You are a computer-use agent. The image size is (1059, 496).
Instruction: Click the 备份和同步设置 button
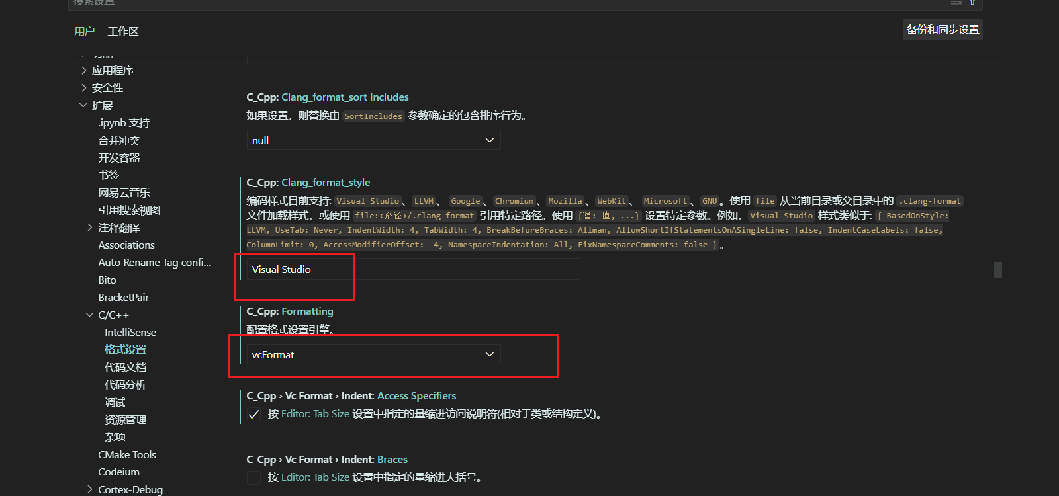coord(943,30)
